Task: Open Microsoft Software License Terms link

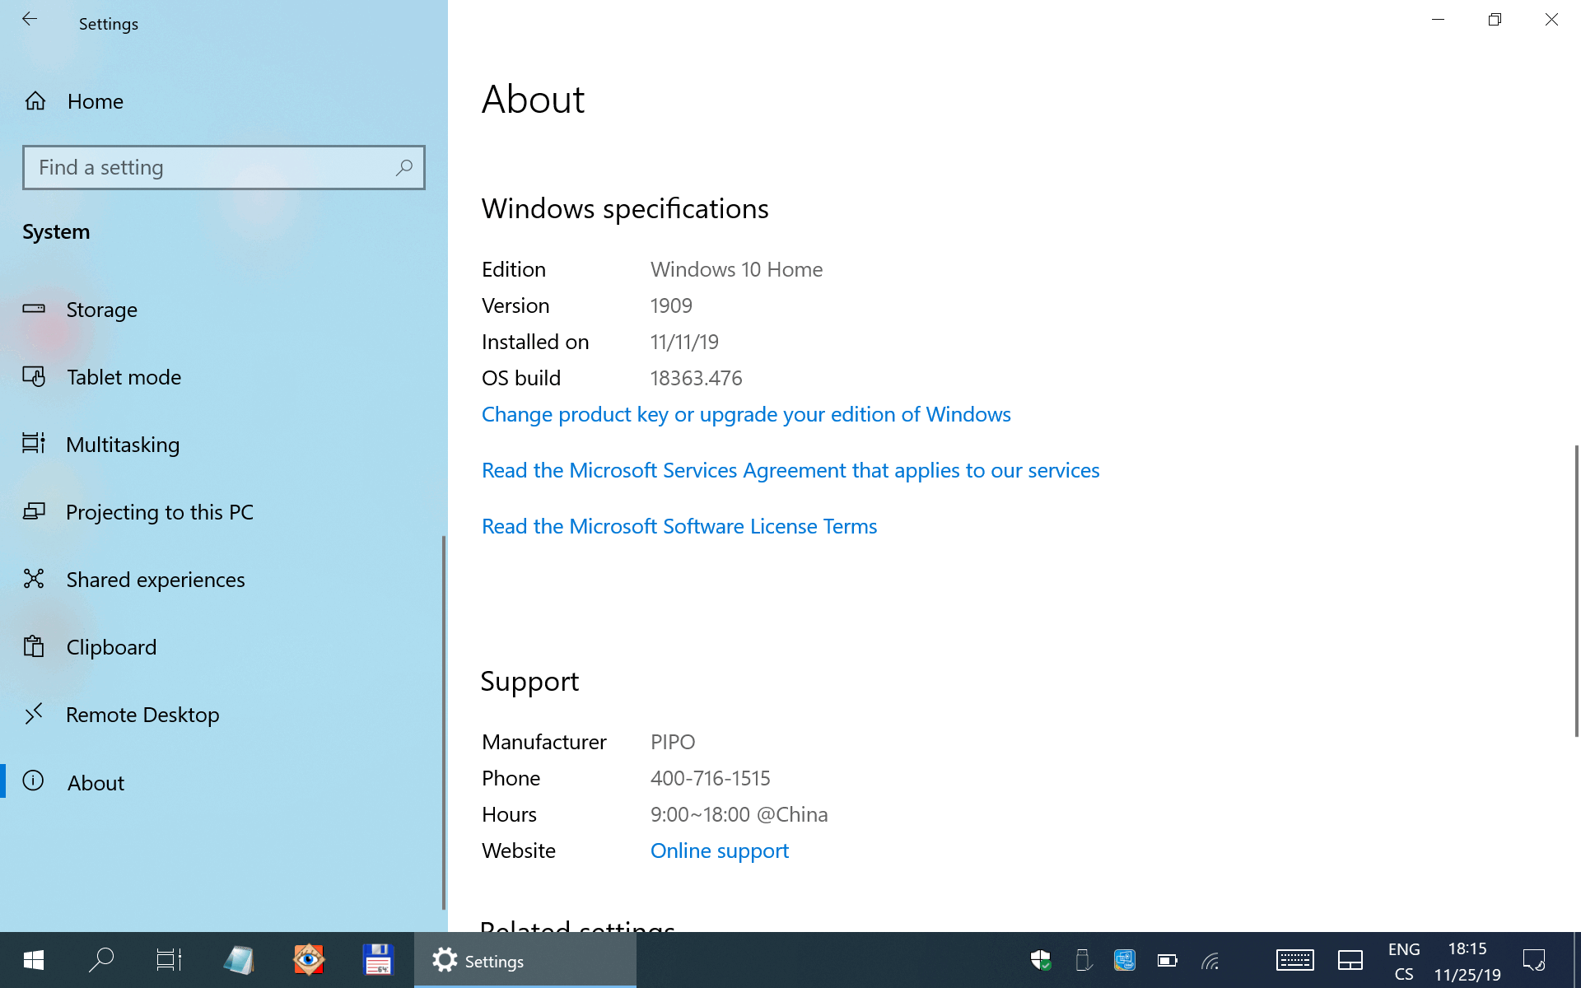Action: pos(679,526)
